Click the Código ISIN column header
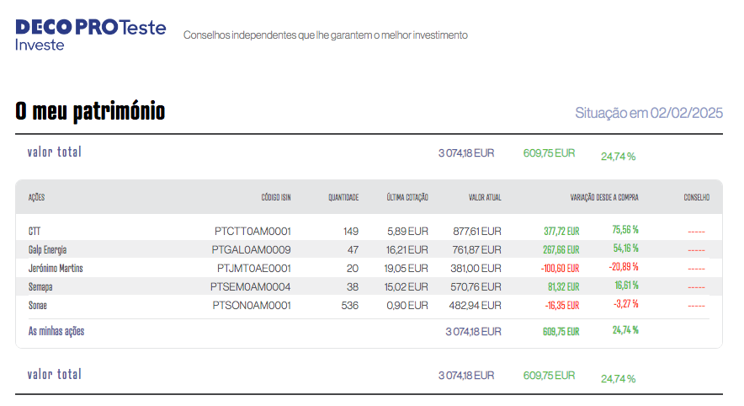This screenshot has height=406, width=744. [275, 197]
